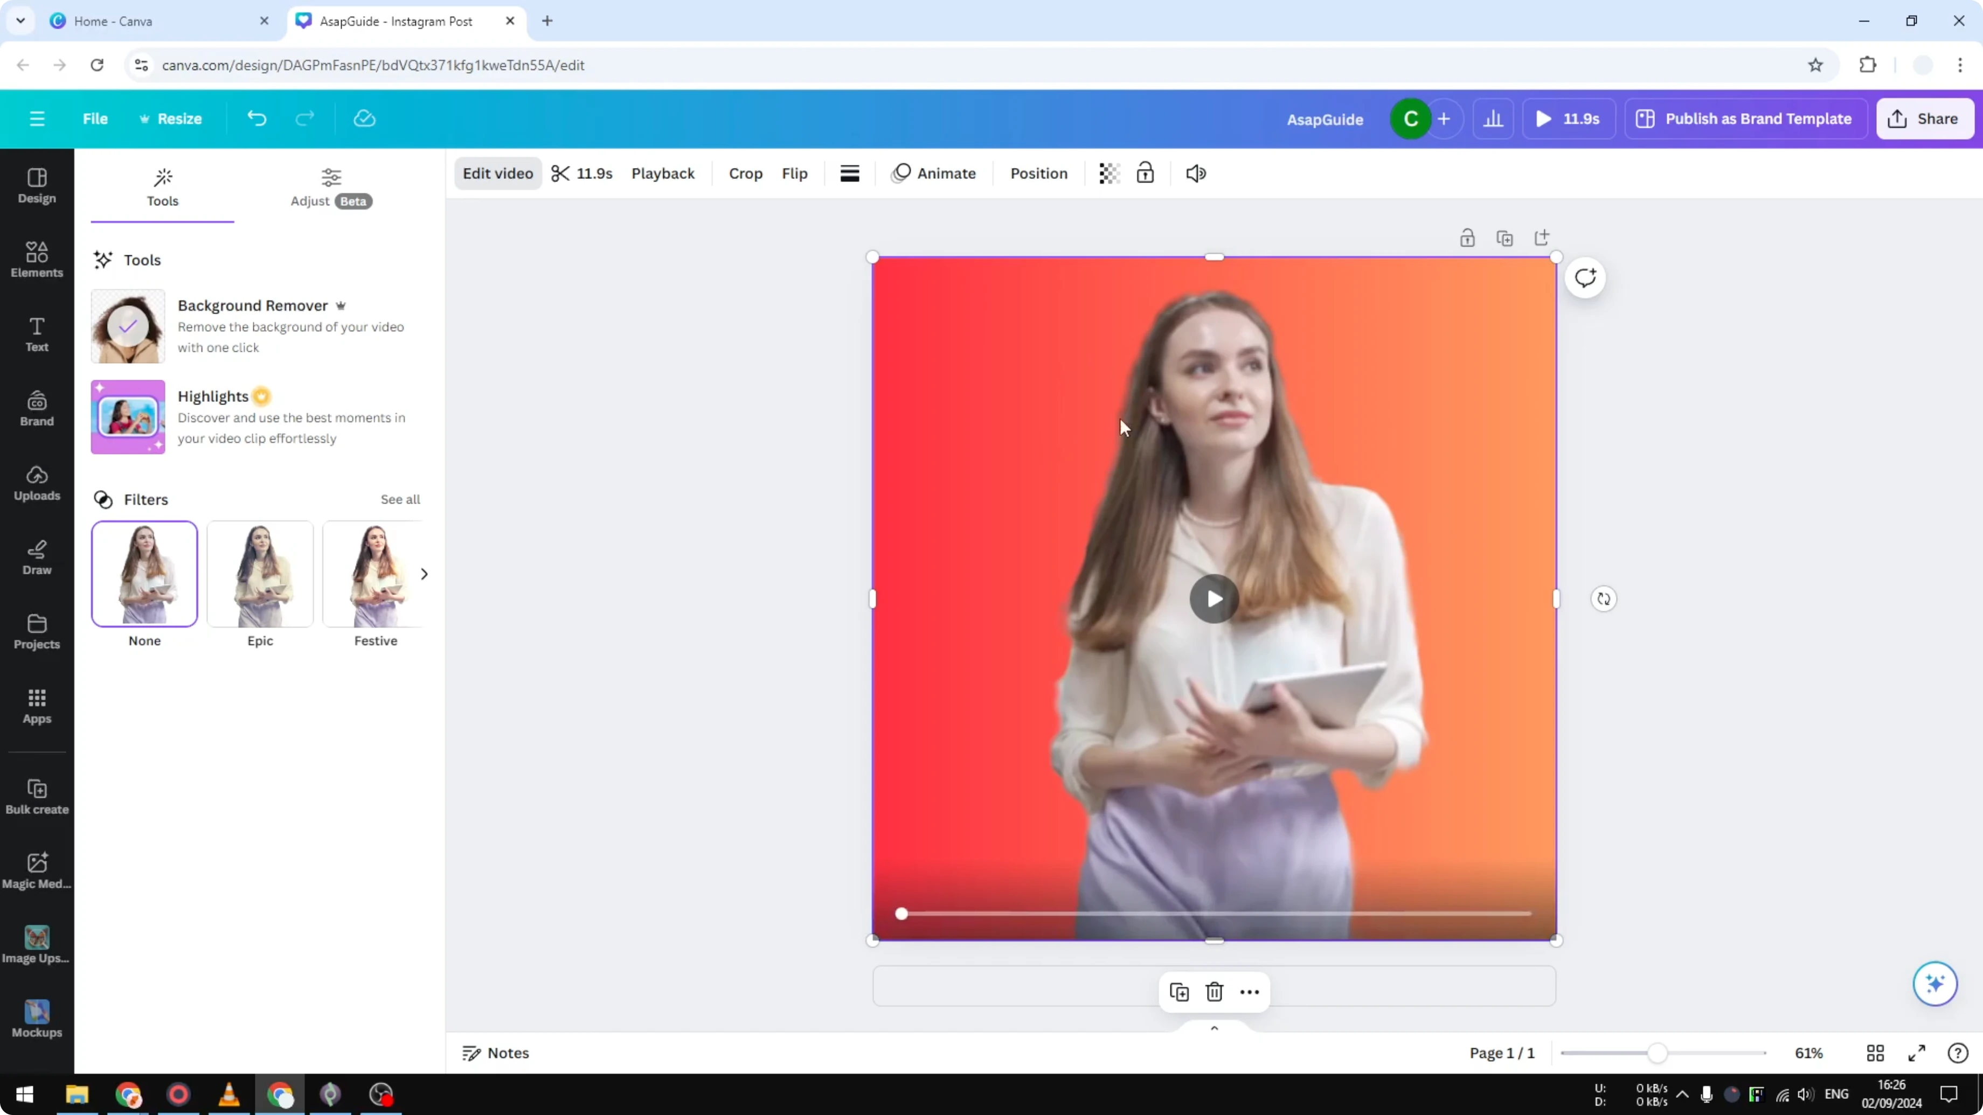The height and width of the screenshot is (1115, 1983).
Task: Open the analytics insights icon
Action: 1493,119
